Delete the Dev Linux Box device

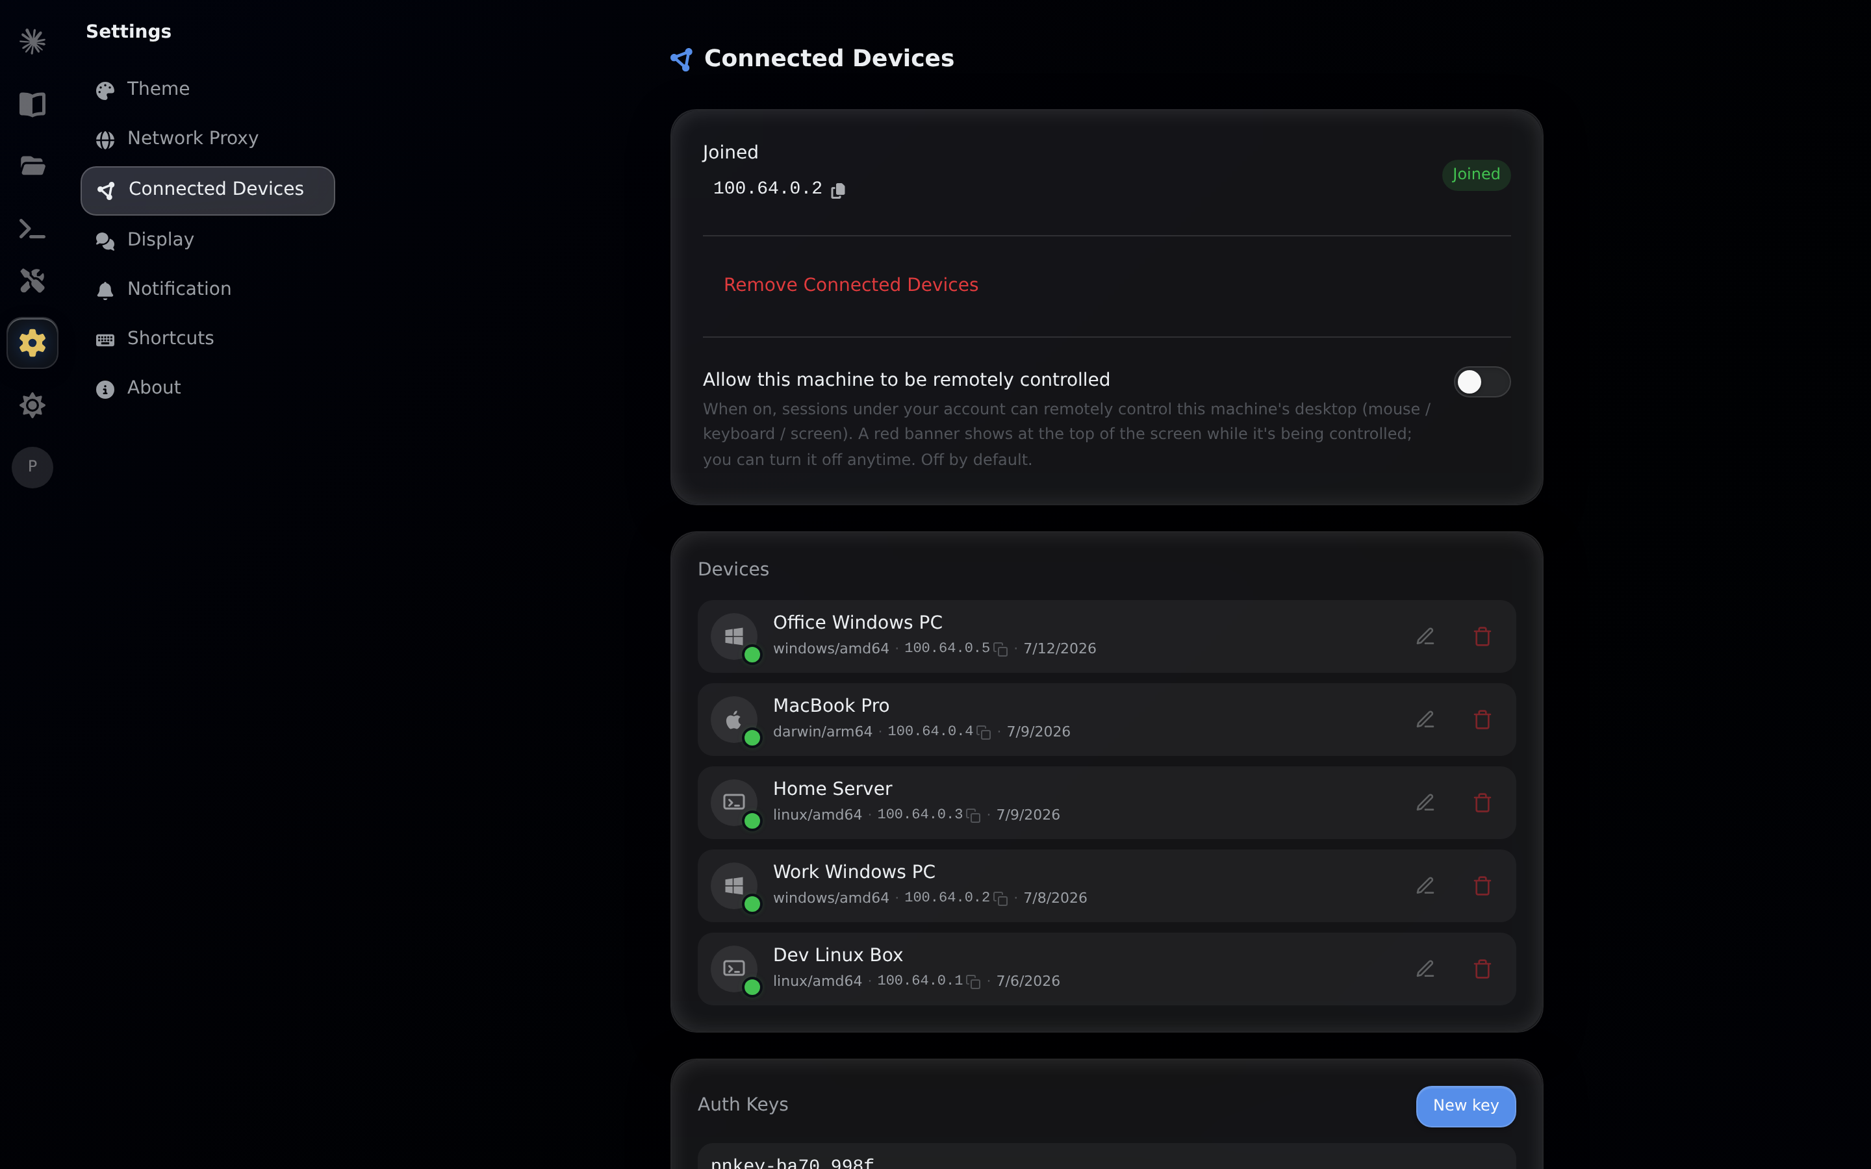click(x=1482, y=969)
